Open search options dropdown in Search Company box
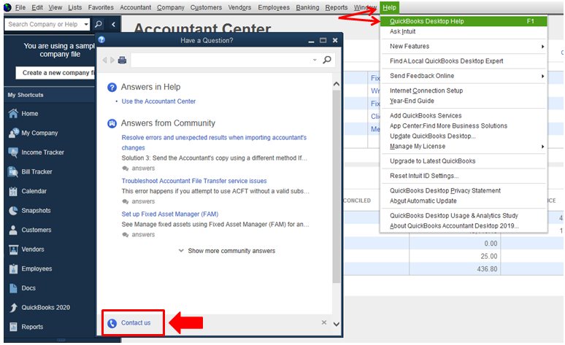The width and height of the screenshot is (565, 345). click(x=86, y=24)
